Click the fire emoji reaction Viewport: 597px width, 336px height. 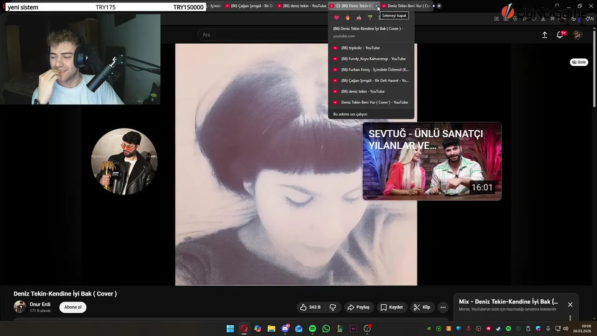pyautogui.click(x=348, y=18)
